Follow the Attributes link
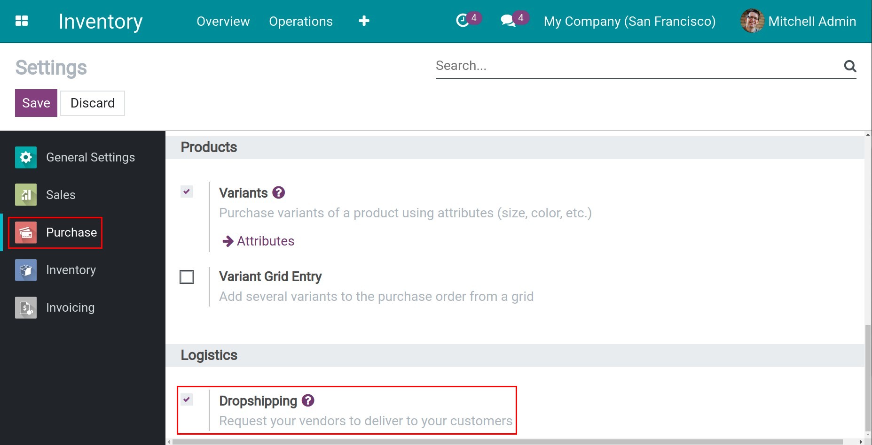This screenshot has height=445, width=872. (265, 241)
